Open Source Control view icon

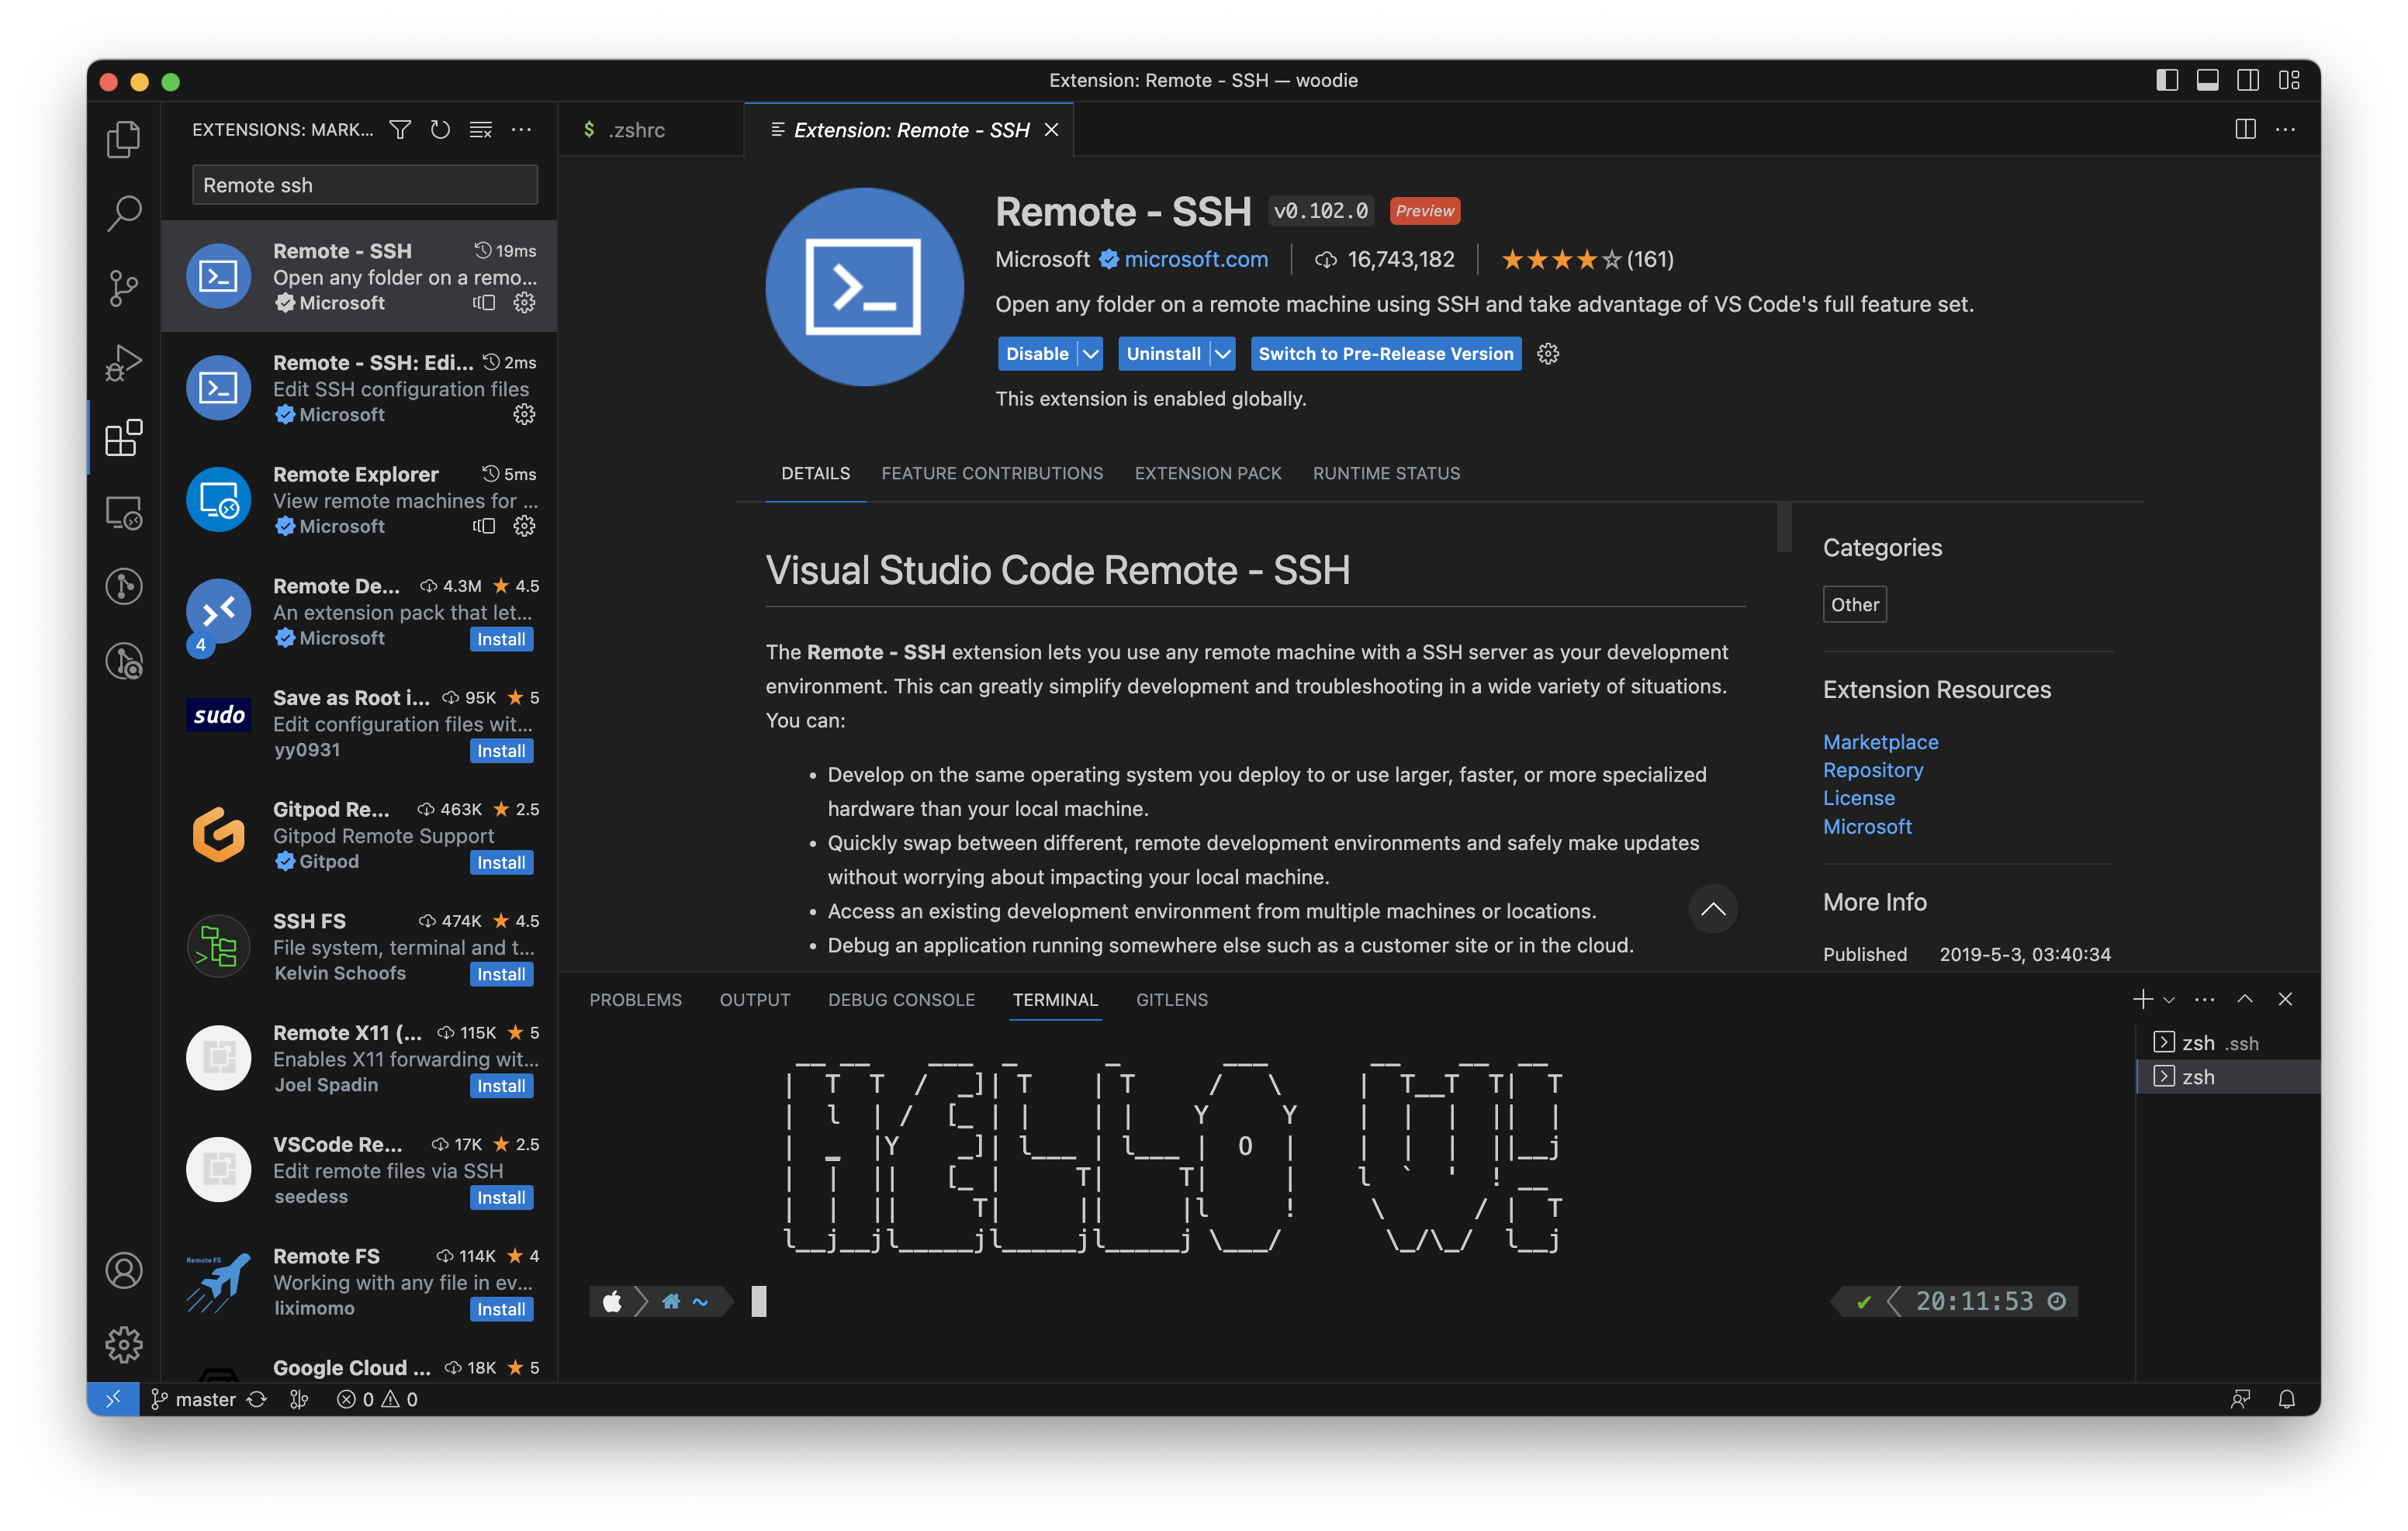[x=123, y=288]
